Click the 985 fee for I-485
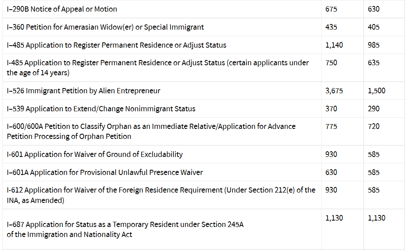The image size is (407, 251). pos(374,45)
